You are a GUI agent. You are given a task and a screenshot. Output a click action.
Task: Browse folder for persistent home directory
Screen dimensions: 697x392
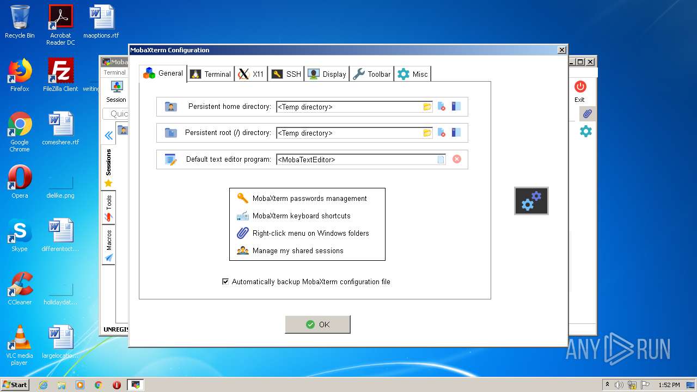coord(427,107)
